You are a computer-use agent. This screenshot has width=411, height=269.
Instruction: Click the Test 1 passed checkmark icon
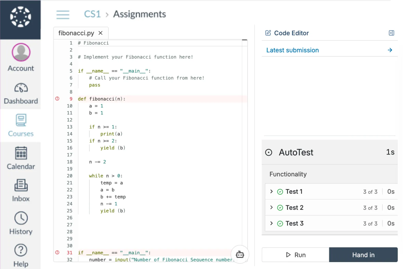click(280, 192)
